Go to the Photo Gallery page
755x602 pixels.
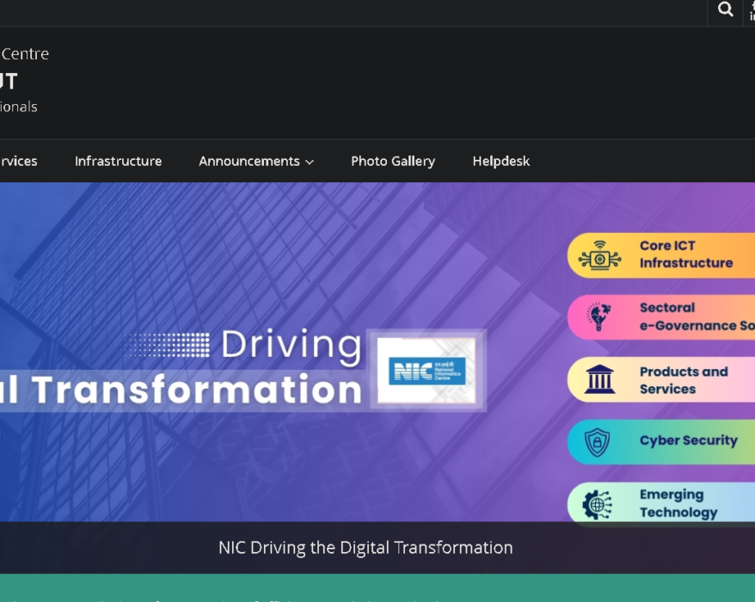point(393,161)
